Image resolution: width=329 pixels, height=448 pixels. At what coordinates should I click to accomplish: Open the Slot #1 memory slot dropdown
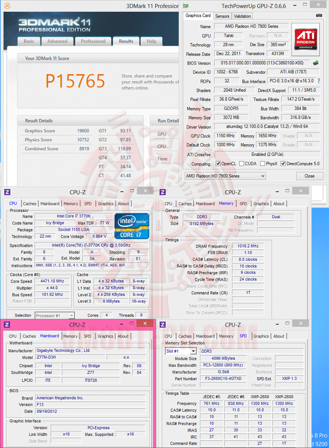pyautogui.click(x=180, y=351)
